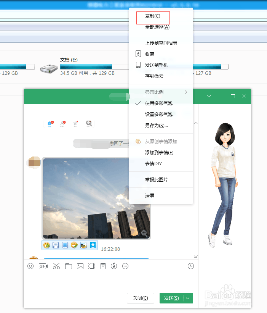Screen dimensions: 267x313
Task: Minimize the green chat window
Action: (x=221, y=96)
